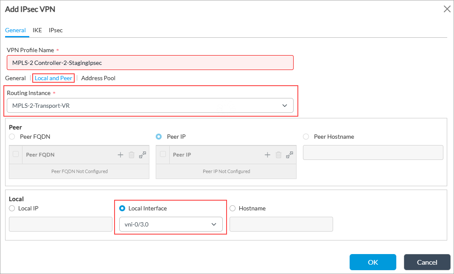
Task: Click the plus icon in Peer FQDN table
Action: pyautogui.click(x=121, y=155)
